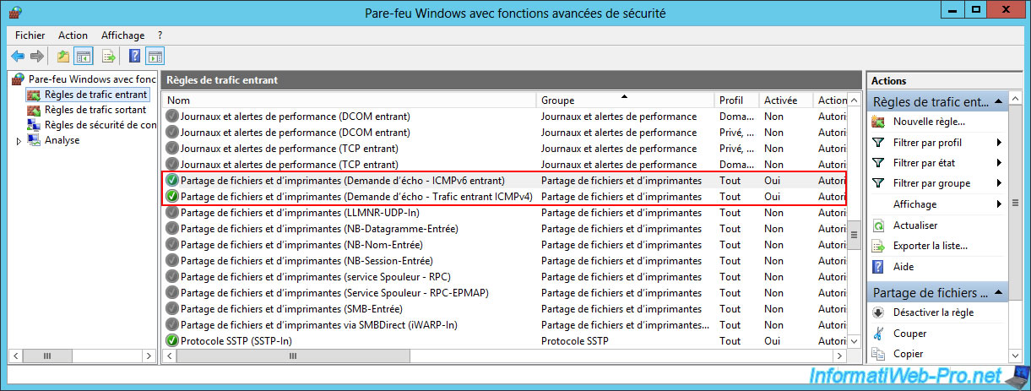The width and height of the screenshot is (1031, 391).
Task: Click the blue help toolbar icon
Action: point(133,57)
